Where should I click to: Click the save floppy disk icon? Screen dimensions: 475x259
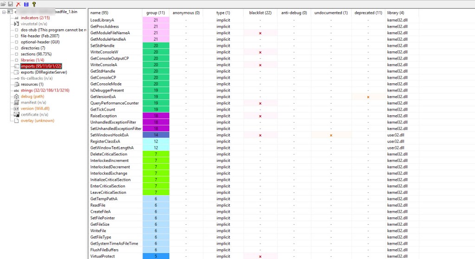tap(11, 4)
